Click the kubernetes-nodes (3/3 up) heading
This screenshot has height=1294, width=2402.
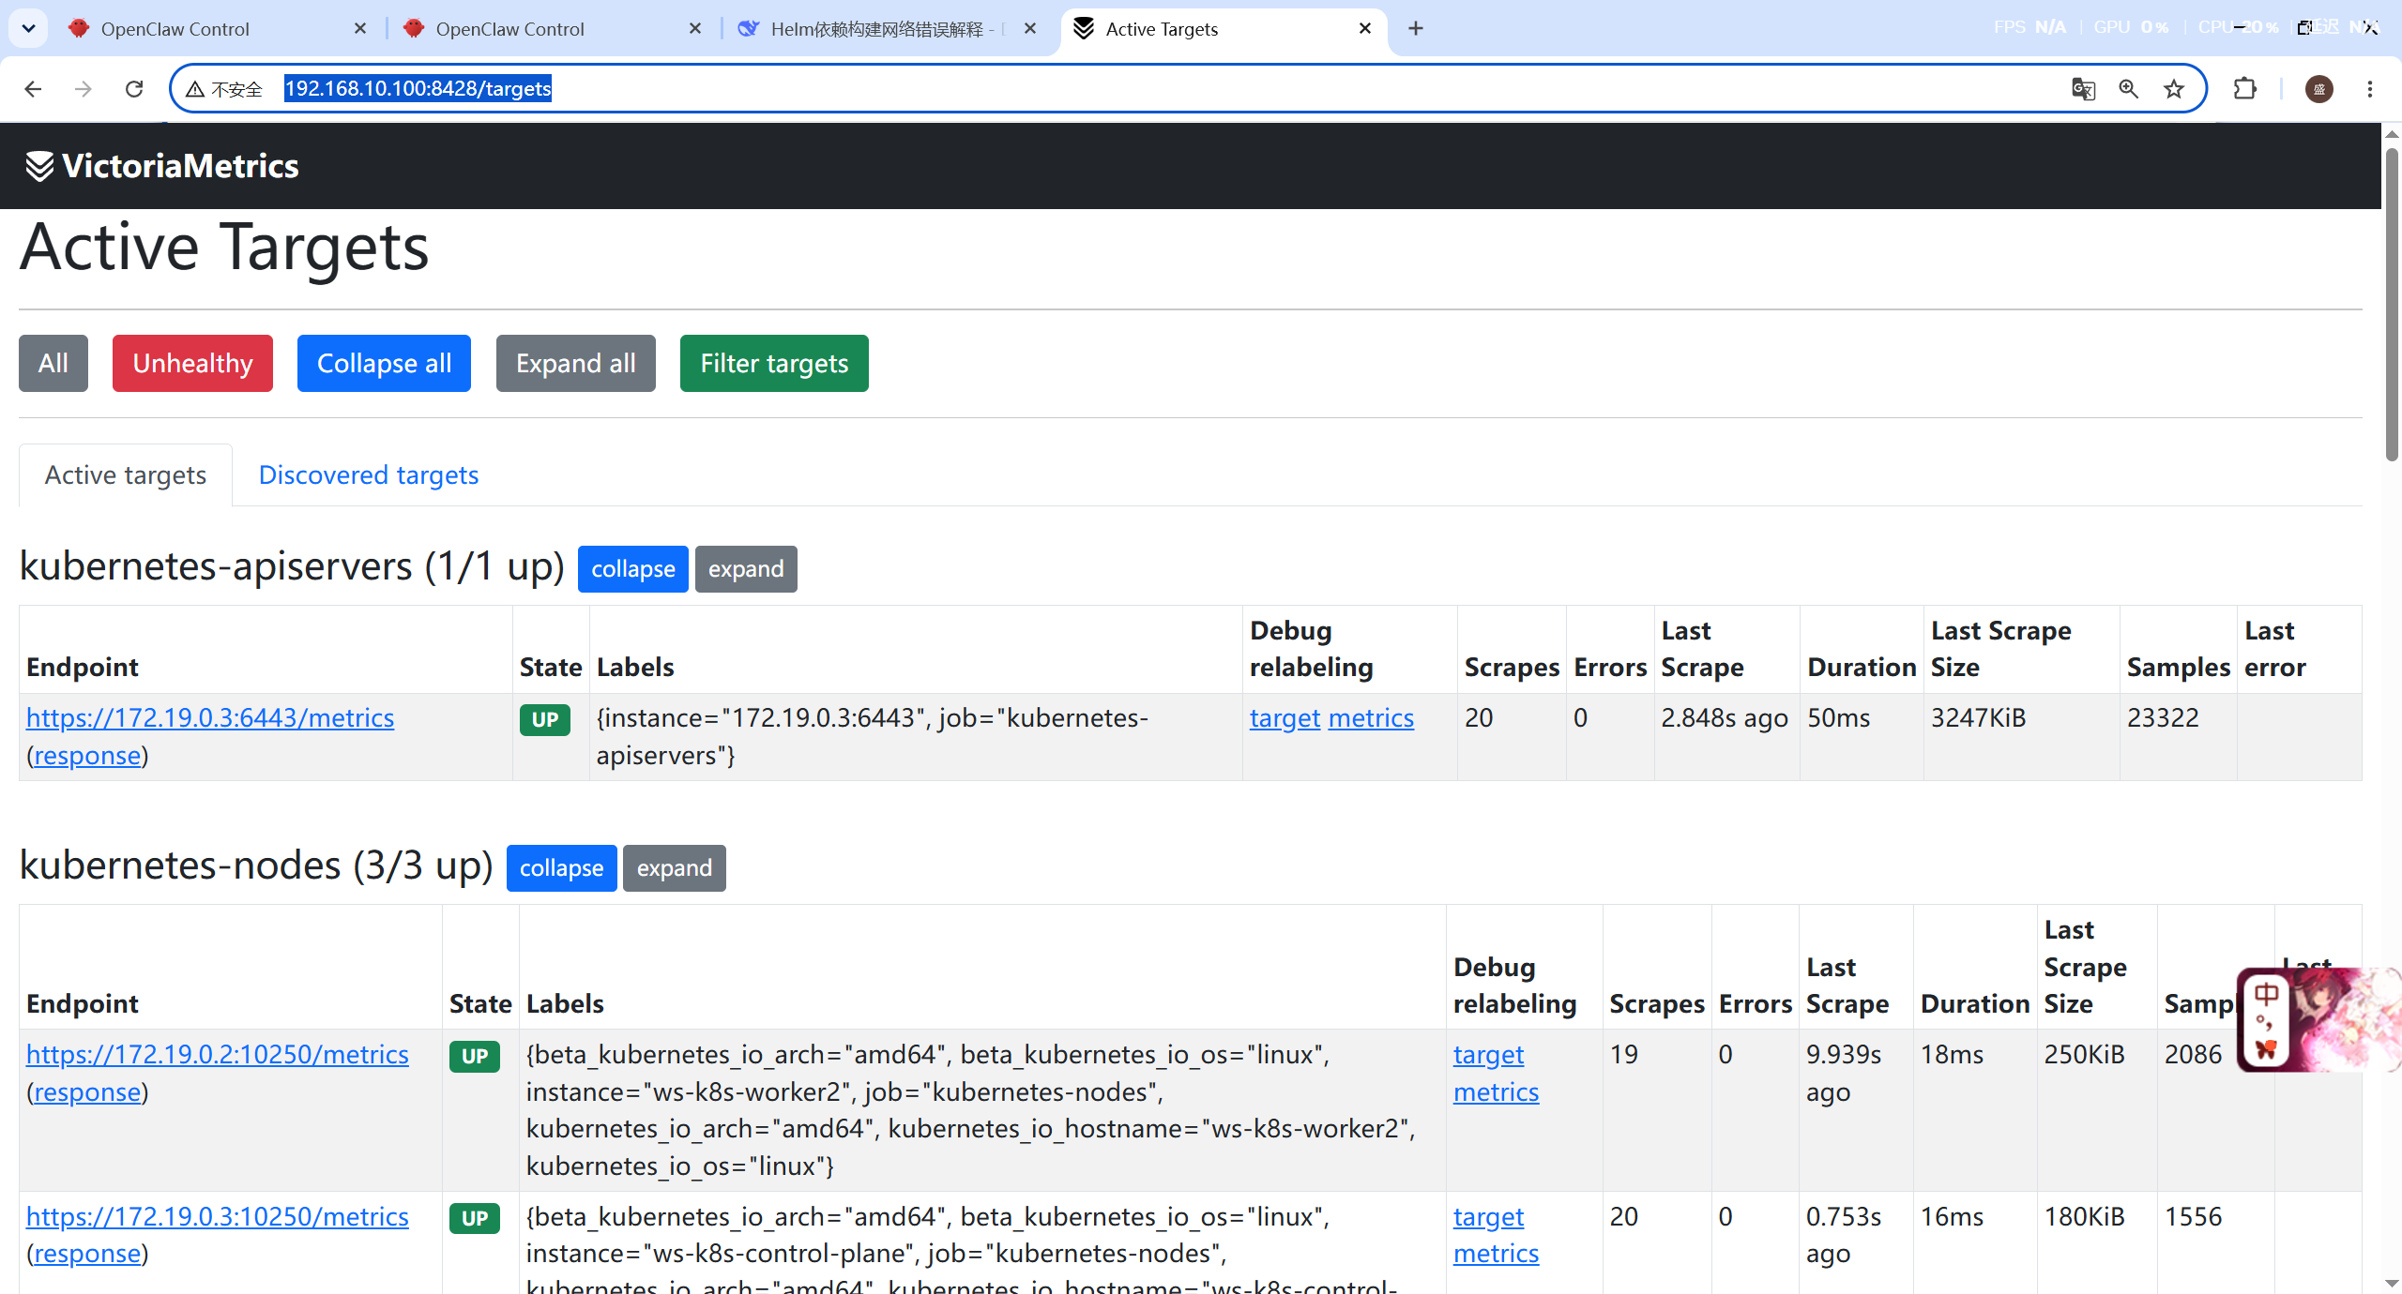[256, 865]
